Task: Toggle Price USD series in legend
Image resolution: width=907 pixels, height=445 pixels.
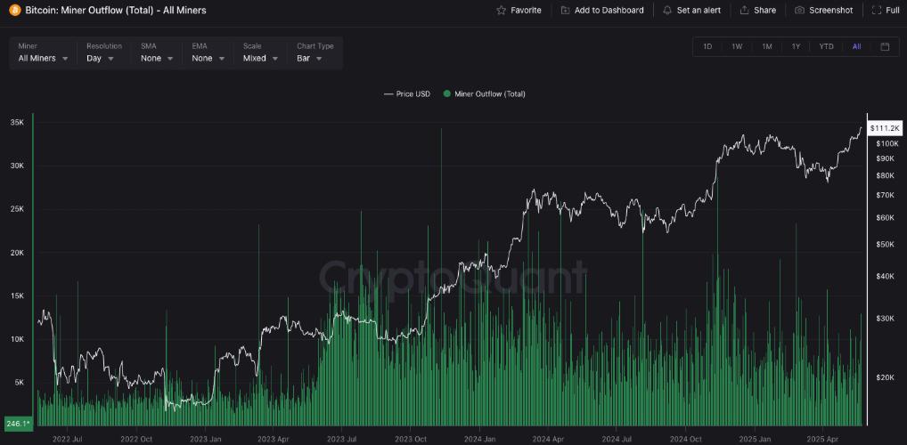Action: 406,93
